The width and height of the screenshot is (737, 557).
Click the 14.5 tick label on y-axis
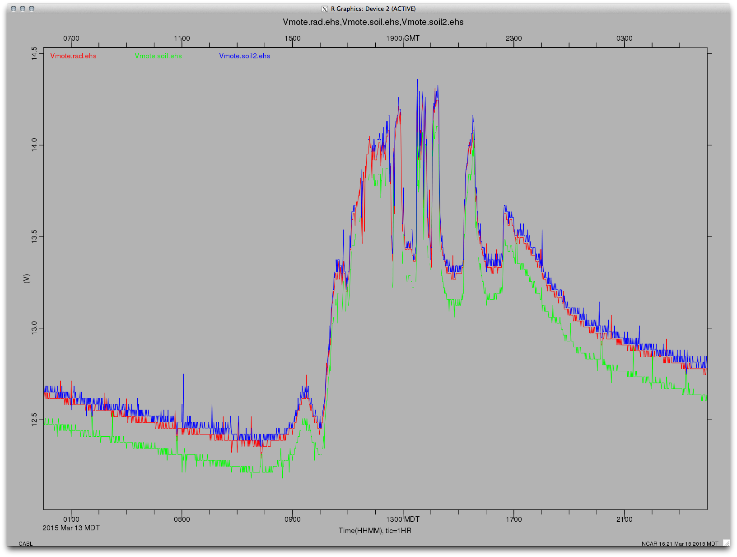click(34, 53)
